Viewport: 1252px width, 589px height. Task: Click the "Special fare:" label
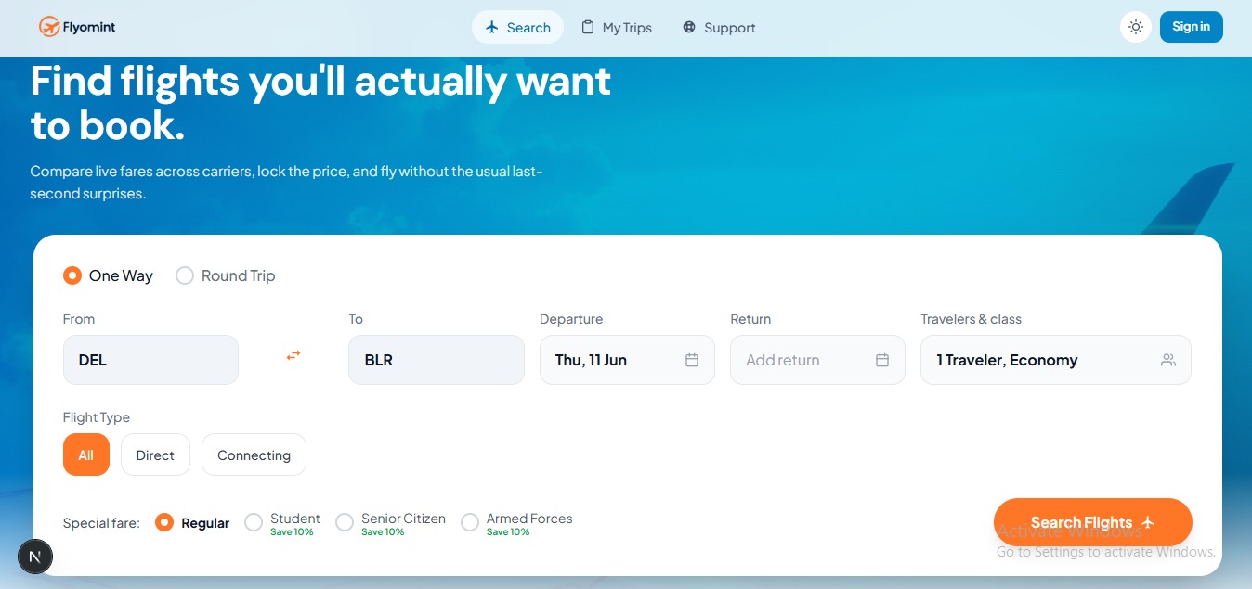click(x=101, y=523)
